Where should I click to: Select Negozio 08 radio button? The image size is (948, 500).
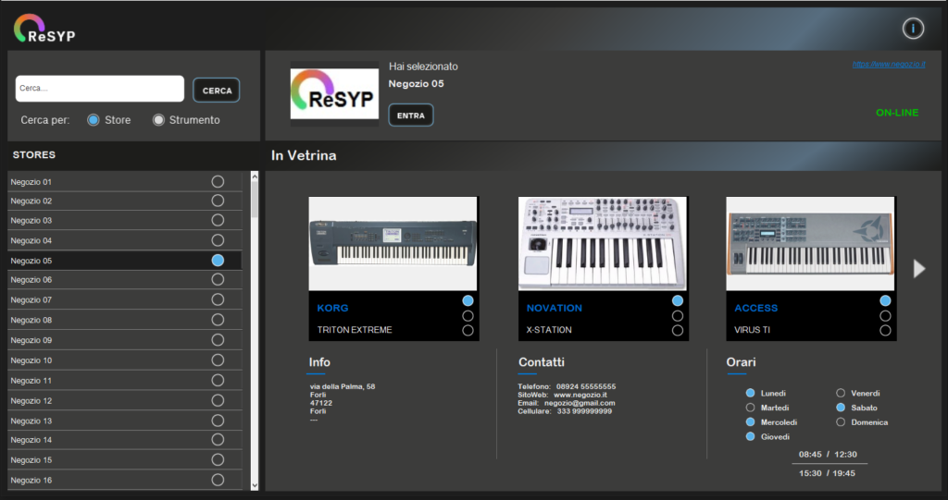click(218, 320)
